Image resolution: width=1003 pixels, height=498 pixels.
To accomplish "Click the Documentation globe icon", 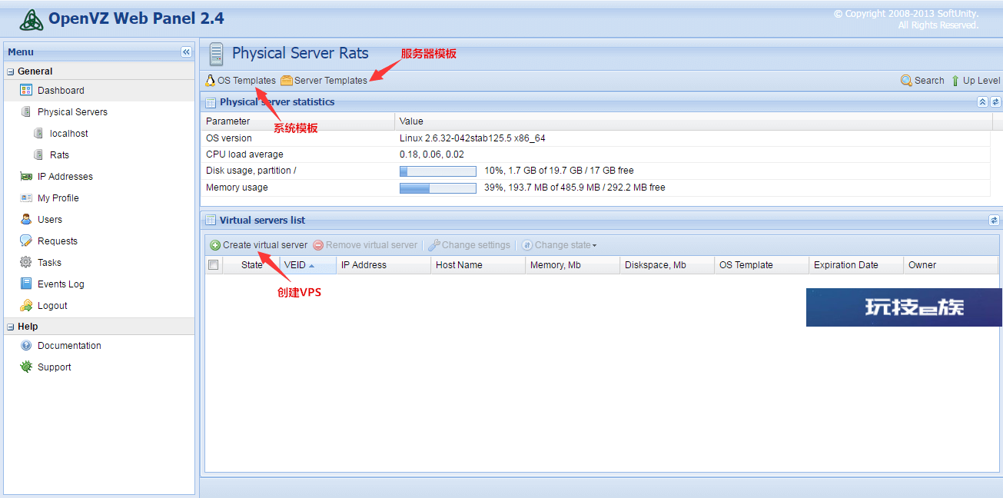I will coord(26,345).
